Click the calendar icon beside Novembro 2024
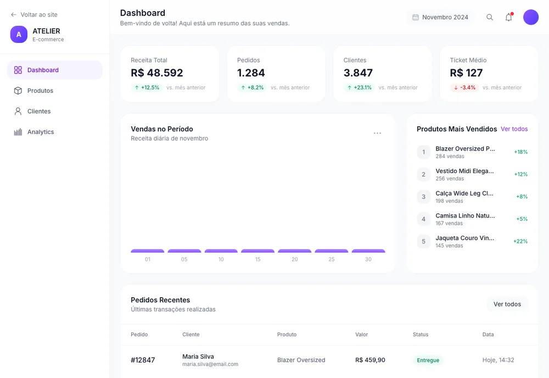 [415, 17]
